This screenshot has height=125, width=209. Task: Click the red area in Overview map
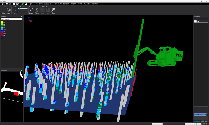coord(16,94)
